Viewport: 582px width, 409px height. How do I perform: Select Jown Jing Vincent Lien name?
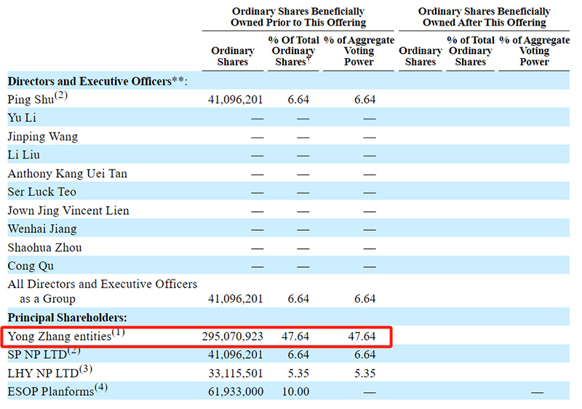(68, 210)
